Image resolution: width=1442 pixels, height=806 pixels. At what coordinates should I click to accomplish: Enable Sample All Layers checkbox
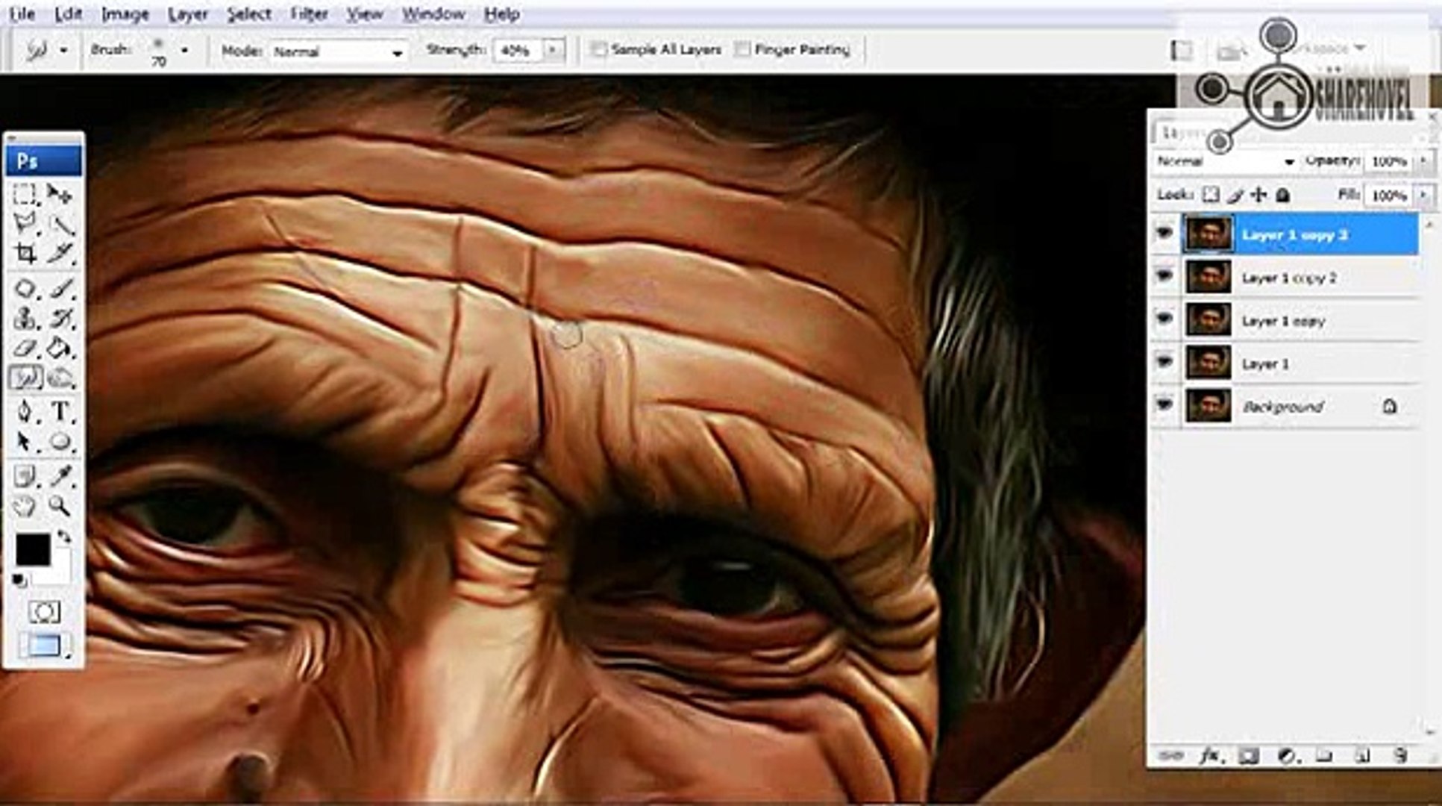pyautogui.click(x=598, y=50)
